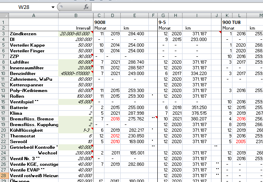Select the 'Batterie' cell
Viewport: 263px width, 182px height.
coord(34,107)
